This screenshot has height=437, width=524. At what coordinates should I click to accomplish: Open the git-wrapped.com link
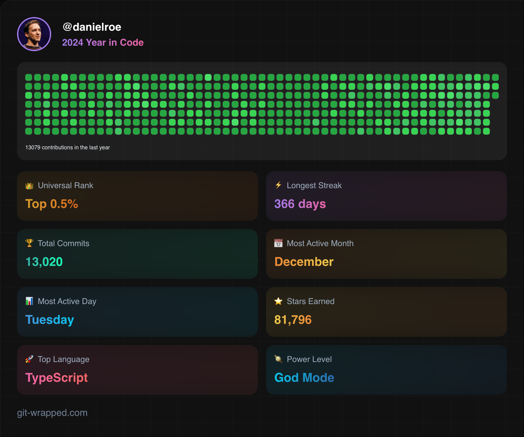(53, 412)
